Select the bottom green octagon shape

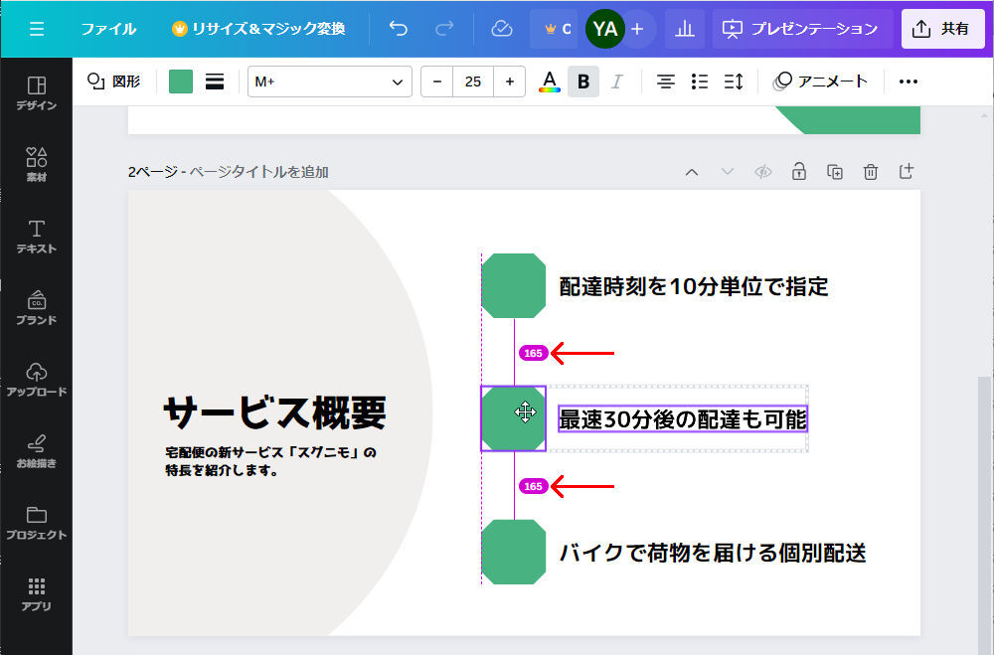click(514, 552)
